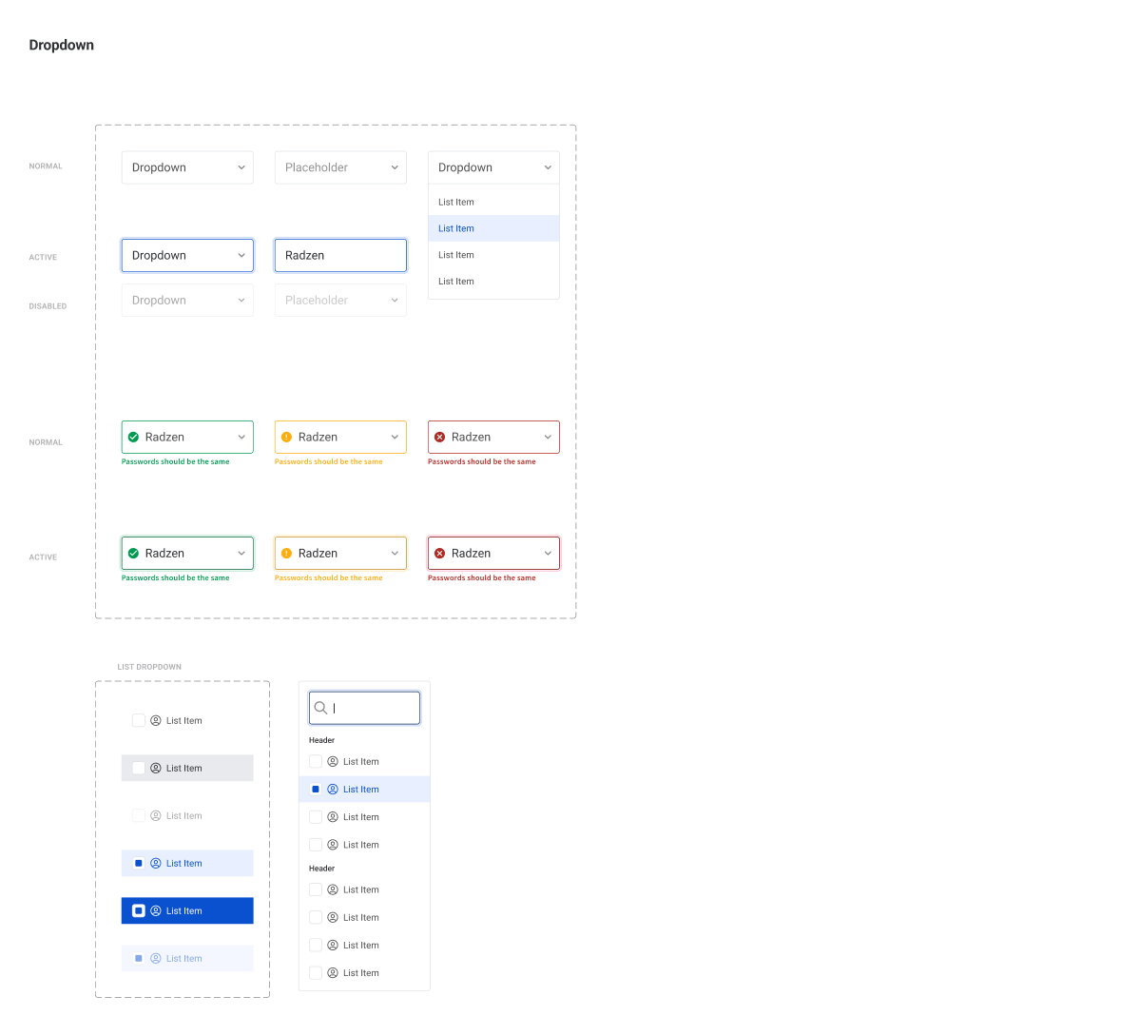1139x1016 pixels.
Task: Tick checkbox of third List Item under second Header
Action: (x=316, y=945)
